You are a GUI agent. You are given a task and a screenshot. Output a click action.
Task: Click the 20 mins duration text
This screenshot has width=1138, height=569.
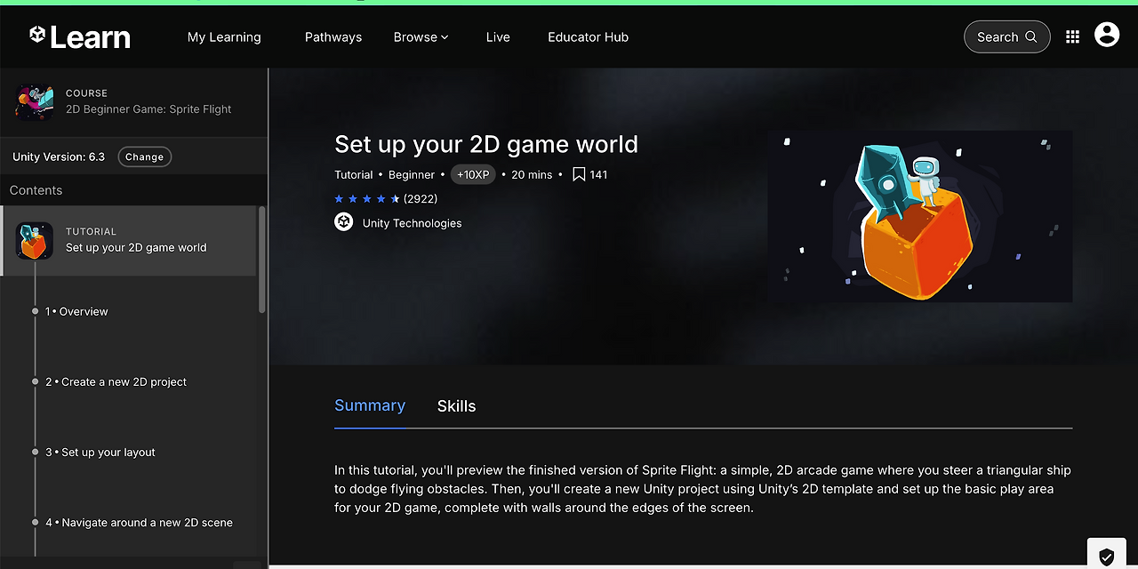532,174
